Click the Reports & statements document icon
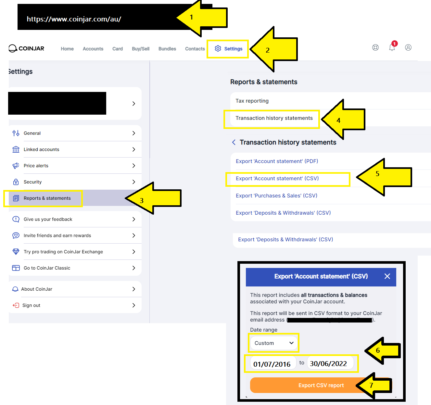 [16, 198]
